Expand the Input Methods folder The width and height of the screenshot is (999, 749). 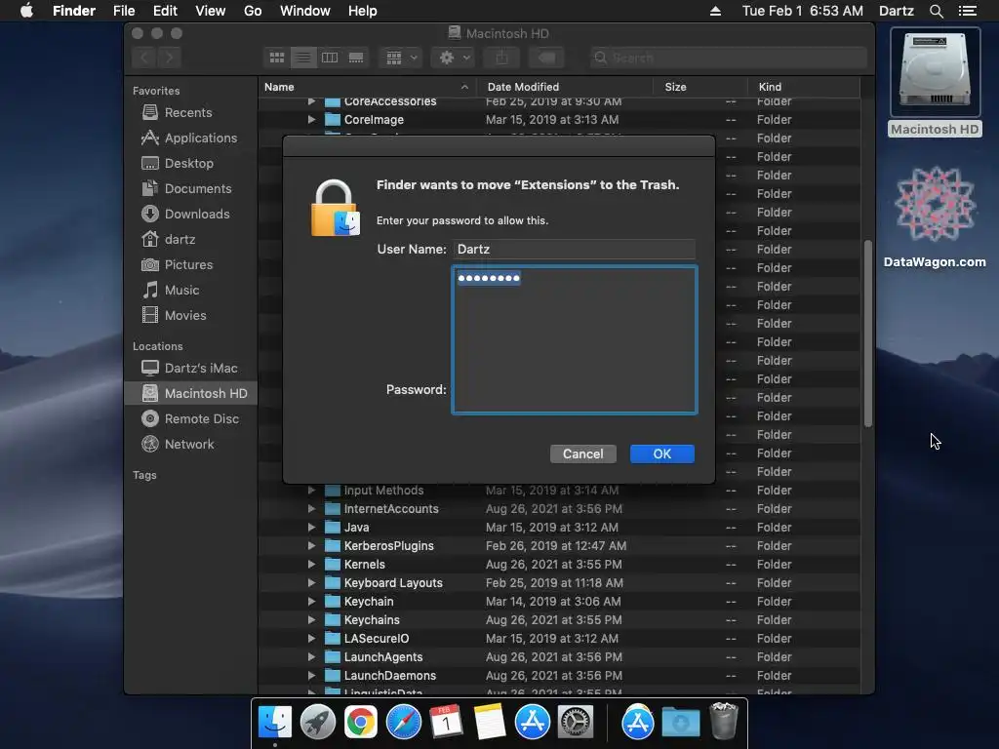click(x=311, y=490)
